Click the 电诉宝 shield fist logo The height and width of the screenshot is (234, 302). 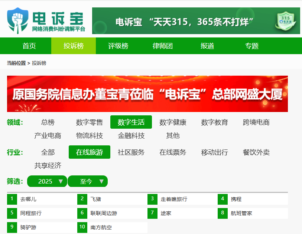[17, 20]
